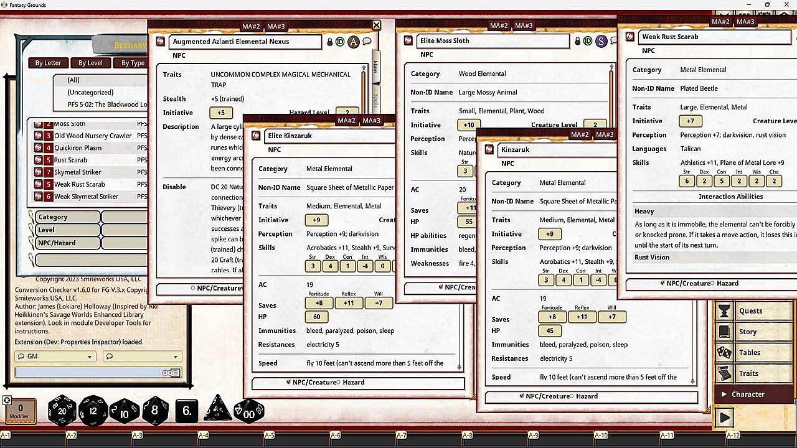Click the small gear icon above Modifier

7,400
